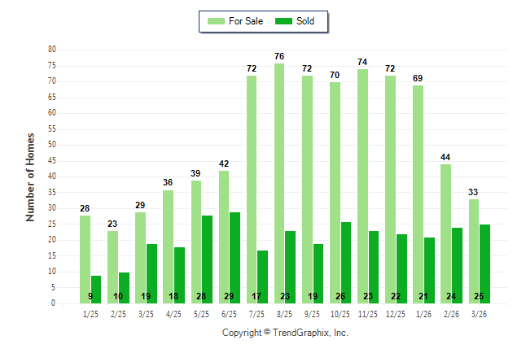Toggle the Sold legend label
Screen dimensions: 526x353
[305, 21]
